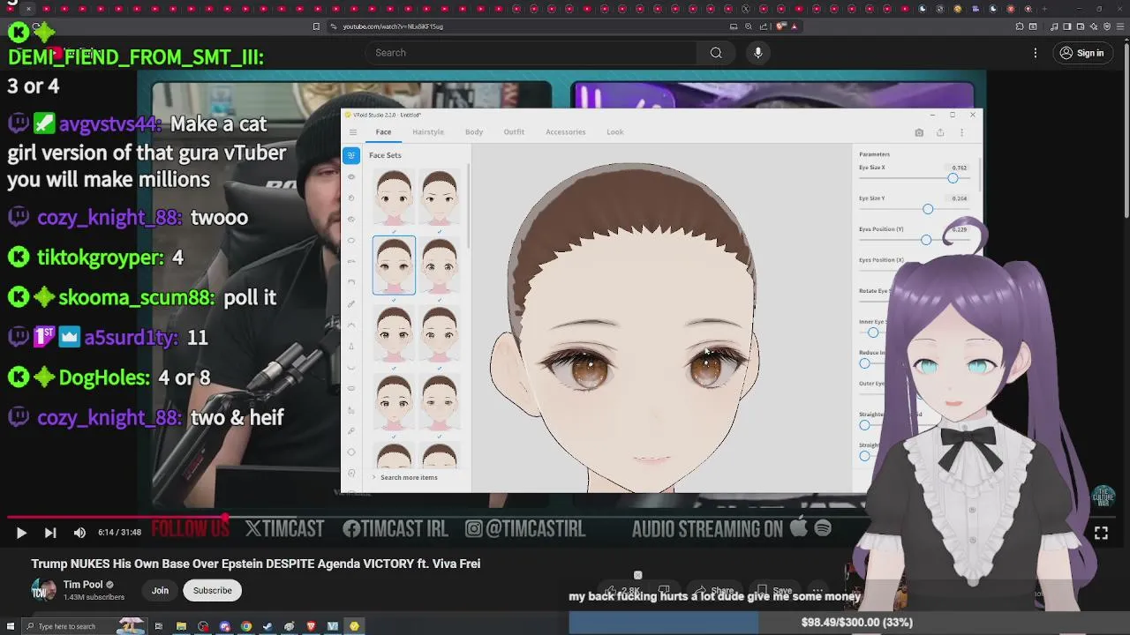This screenshot has width=1130, height=635.
Task: Subscribe to Tim Pool channel
Action: click(213, 590)
